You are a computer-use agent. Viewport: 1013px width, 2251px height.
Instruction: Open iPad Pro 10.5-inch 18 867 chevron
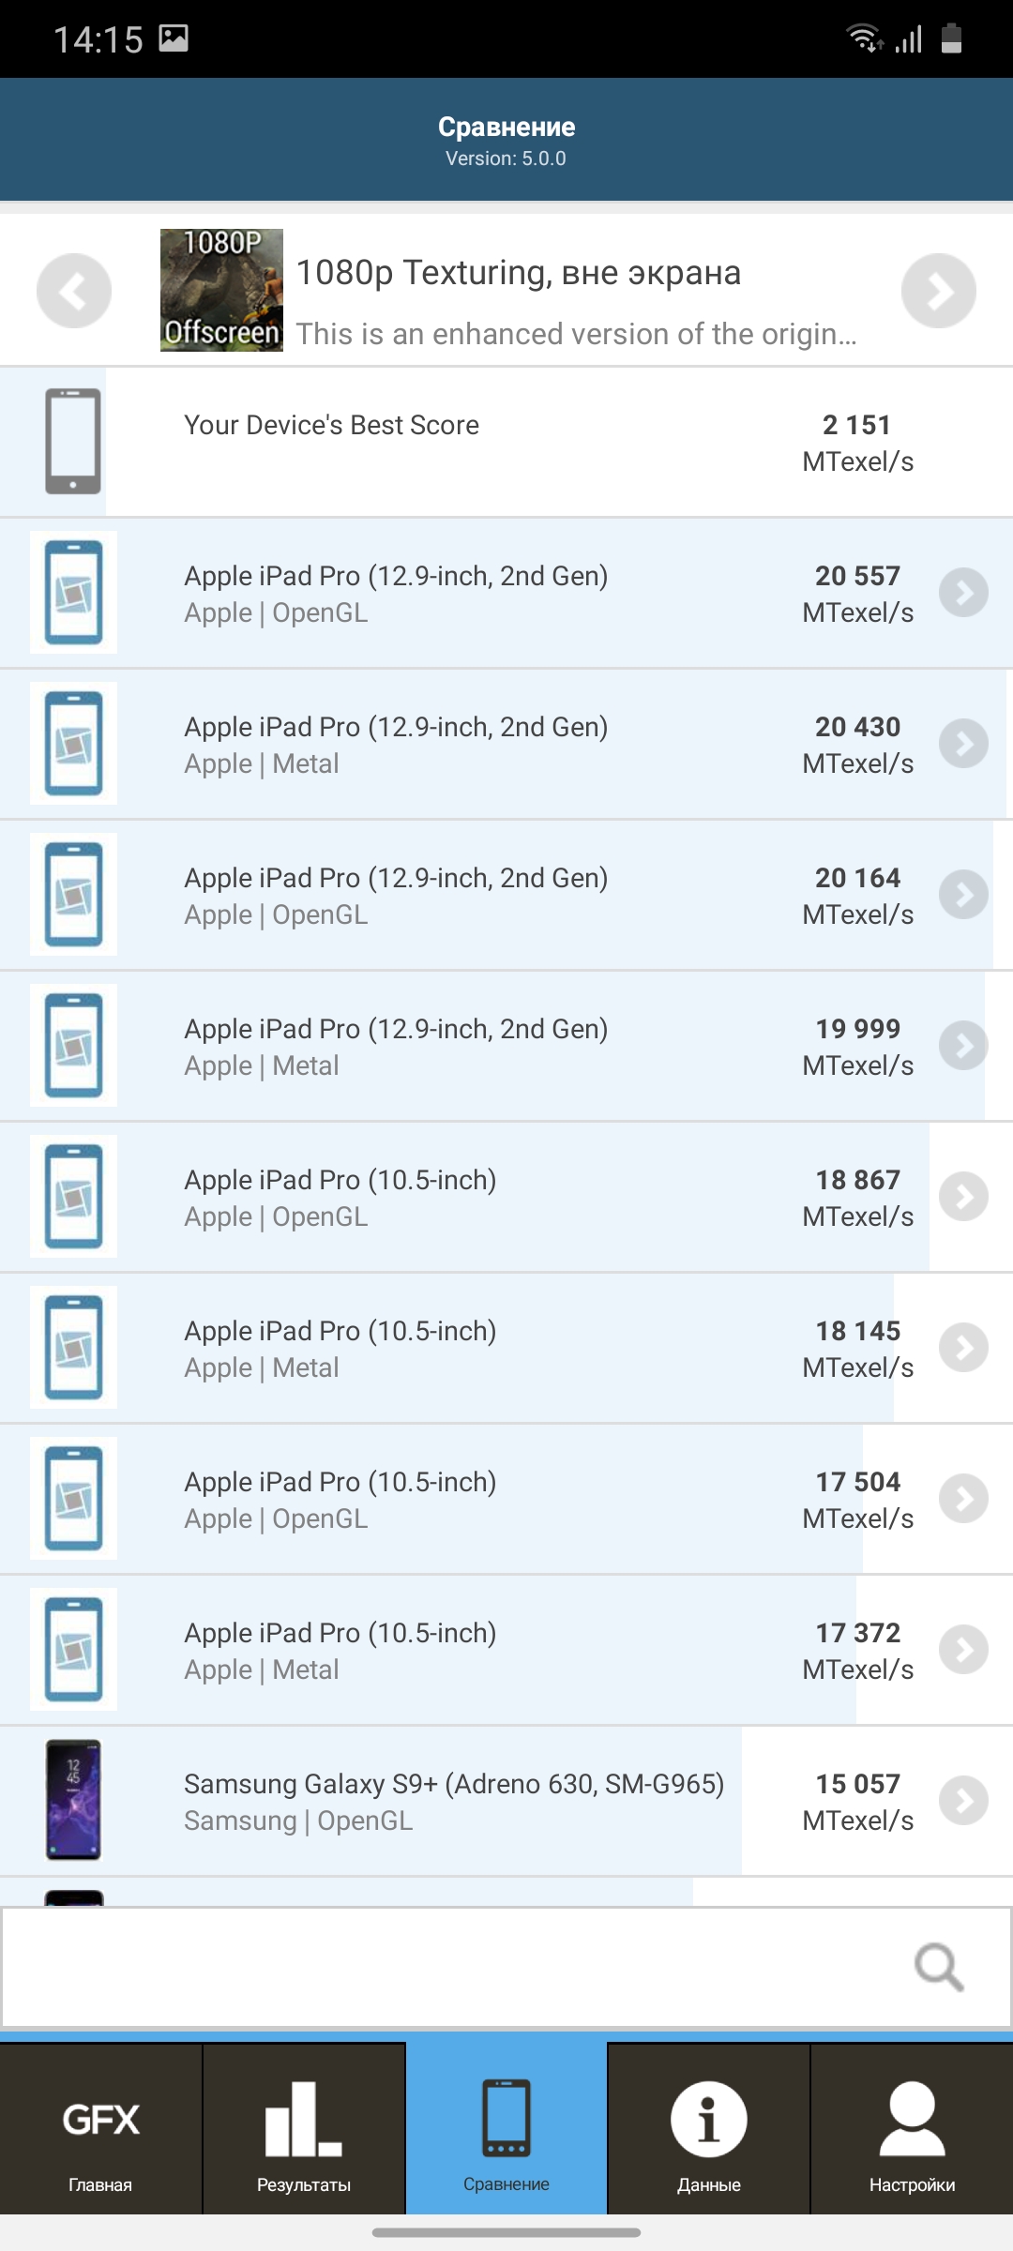pyautogui.click(x=964, y=1197)
